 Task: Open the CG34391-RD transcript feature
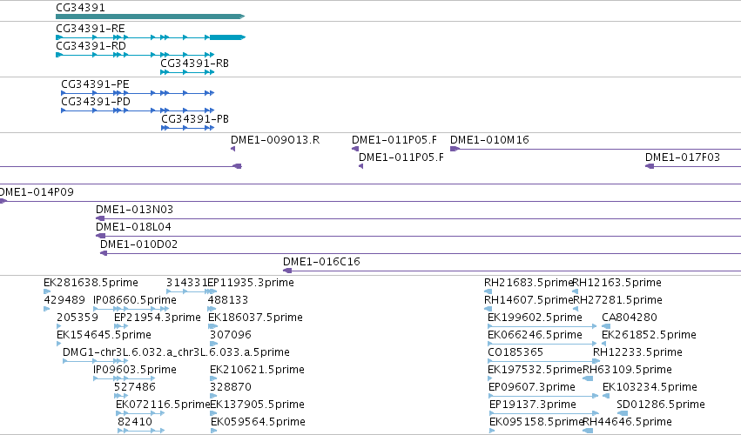(135, 55)
